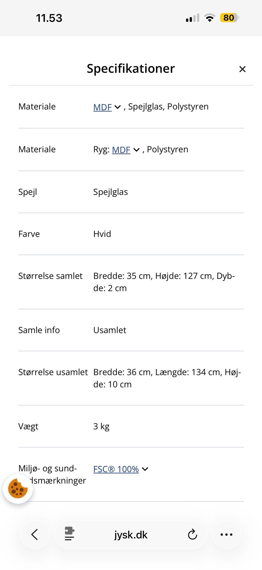
Task: Tap the cellular signal bars icon
Action: pyautogui.click(x=192, y=18)
